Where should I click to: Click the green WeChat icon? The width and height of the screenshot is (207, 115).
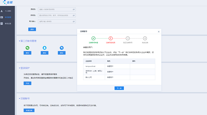point(28,48)
